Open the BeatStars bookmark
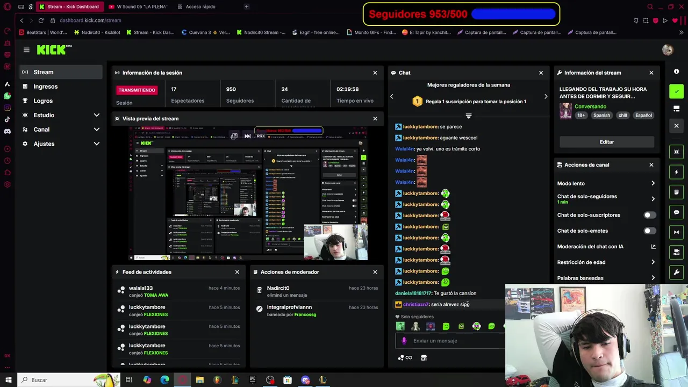This screenshot has width=688, height=387. click(x=43, y=32)
